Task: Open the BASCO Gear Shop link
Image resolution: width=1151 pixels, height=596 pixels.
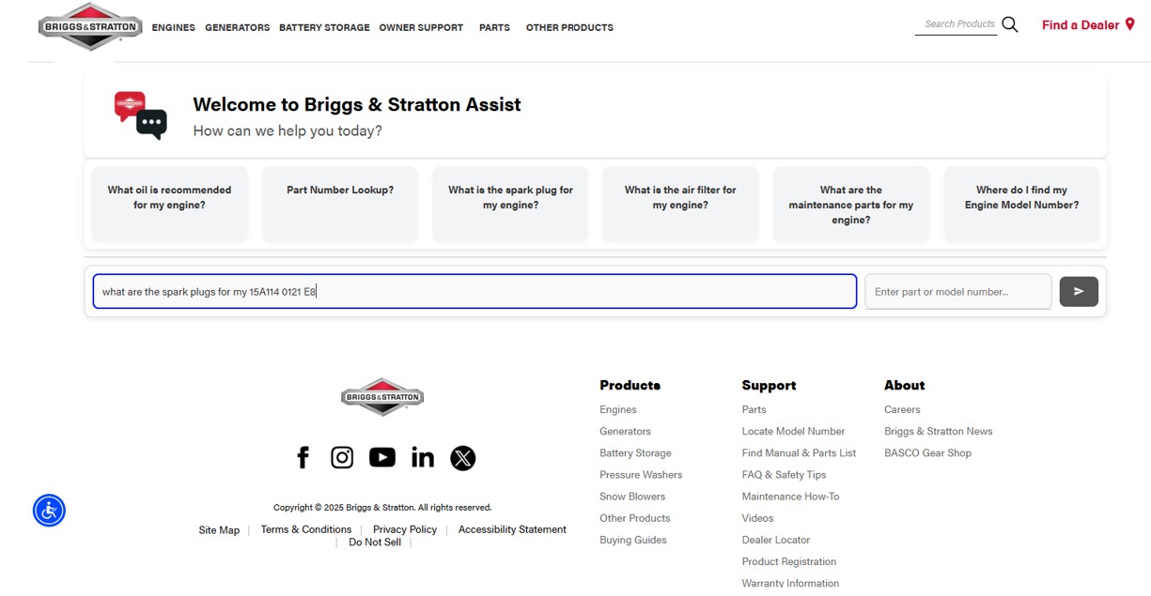Action: pyautogui.click(x=927, y=452)
